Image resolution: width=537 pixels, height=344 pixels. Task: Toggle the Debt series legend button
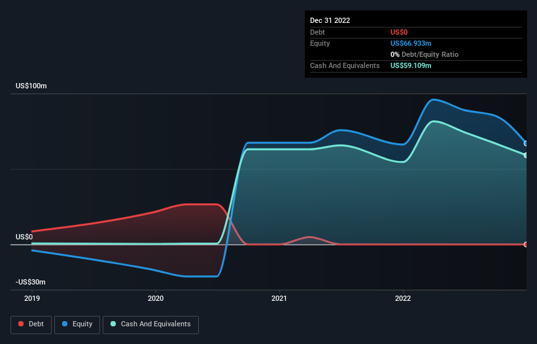31,324
